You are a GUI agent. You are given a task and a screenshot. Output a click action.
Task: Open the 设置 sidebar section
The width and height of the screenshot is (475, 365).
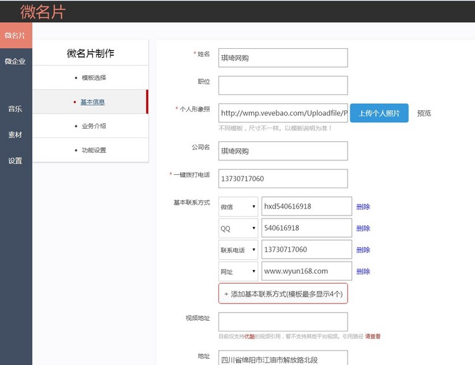point(15,161)
